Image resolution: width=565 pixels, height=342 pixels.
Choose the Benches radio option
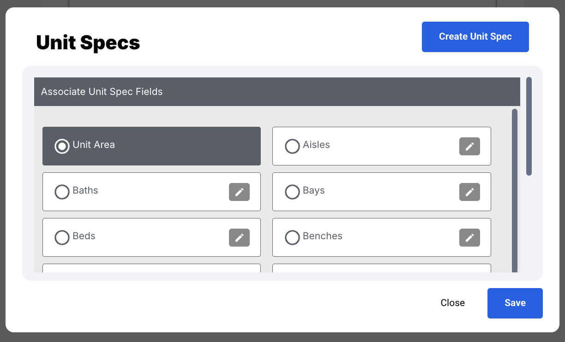point(292,237)
